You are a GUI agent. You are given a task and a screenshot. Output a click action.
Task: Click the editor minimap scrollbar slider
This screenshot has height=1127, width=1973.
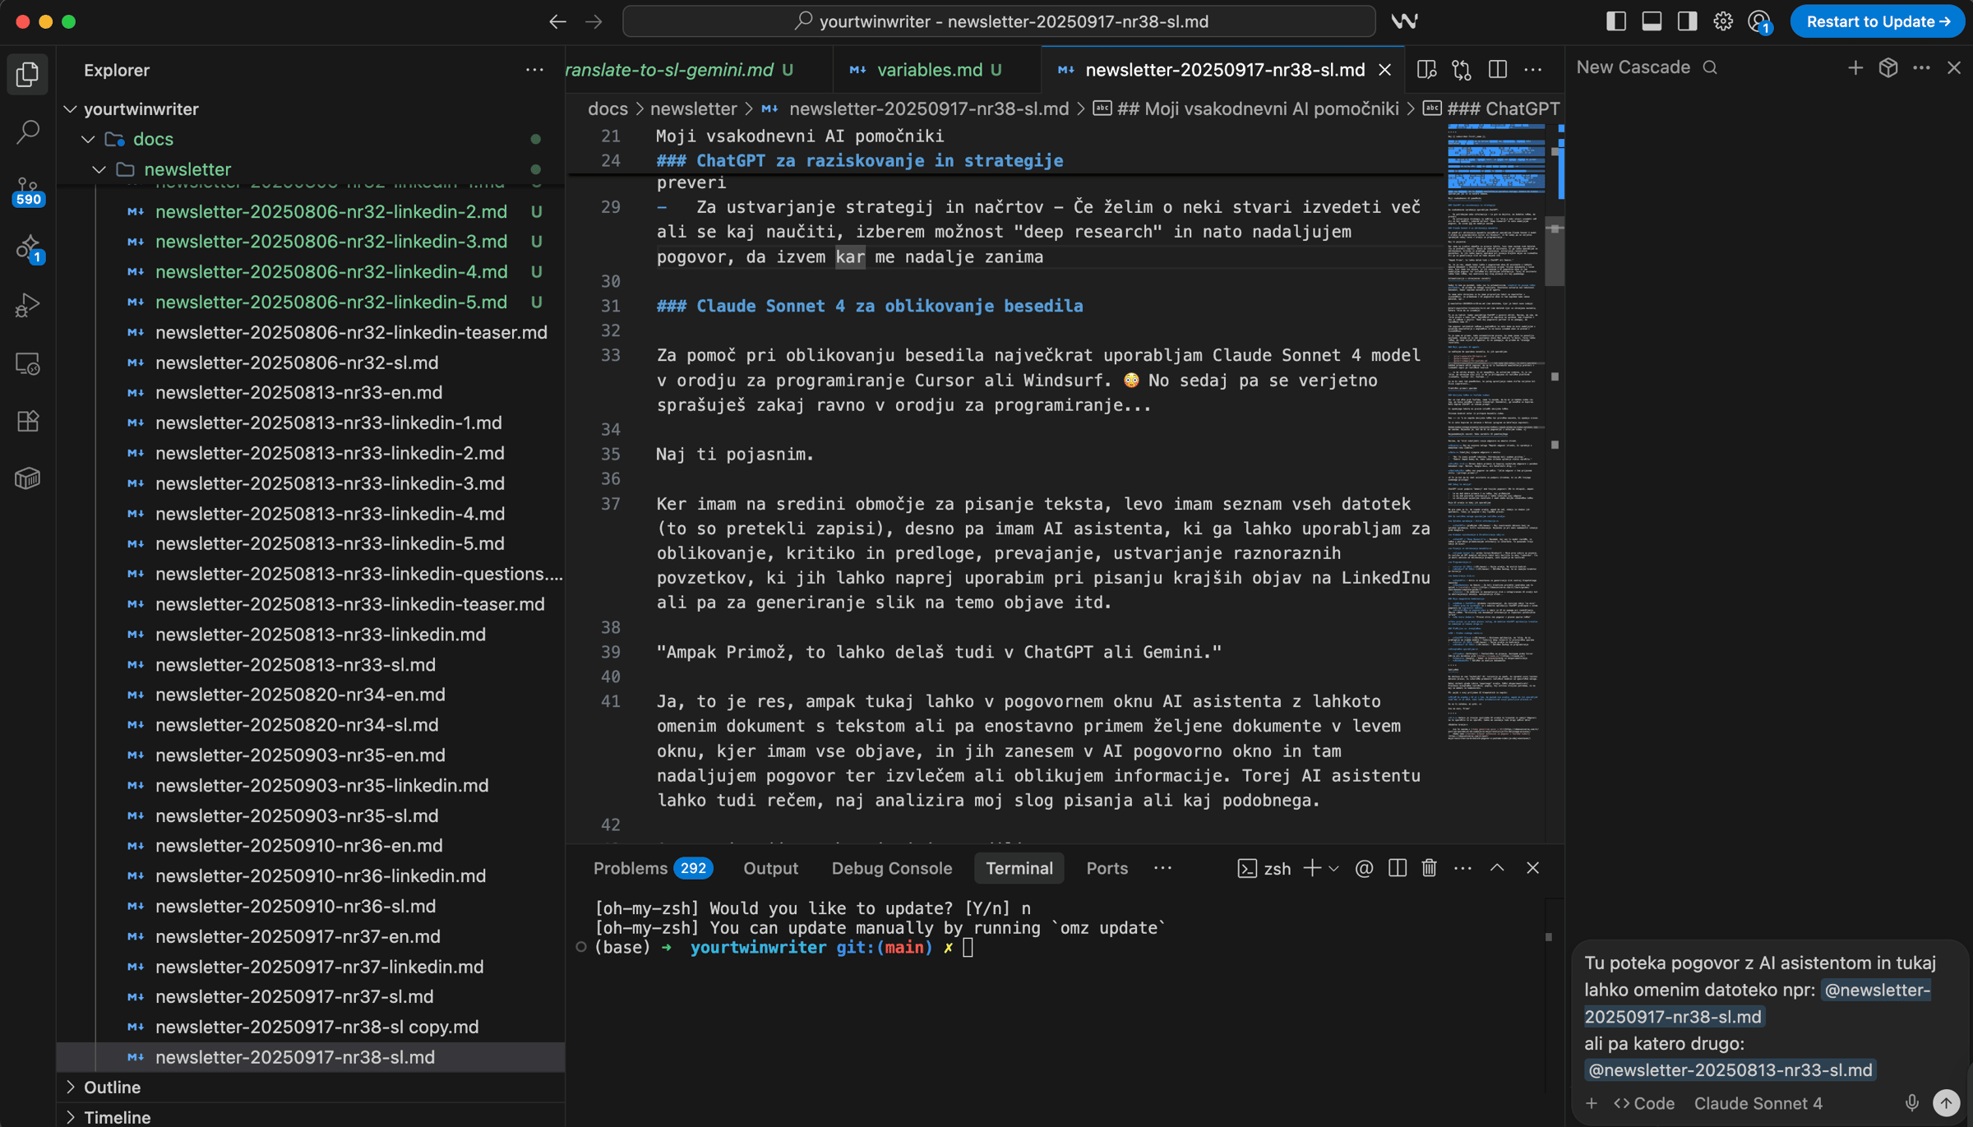[x=1554, y=251]
